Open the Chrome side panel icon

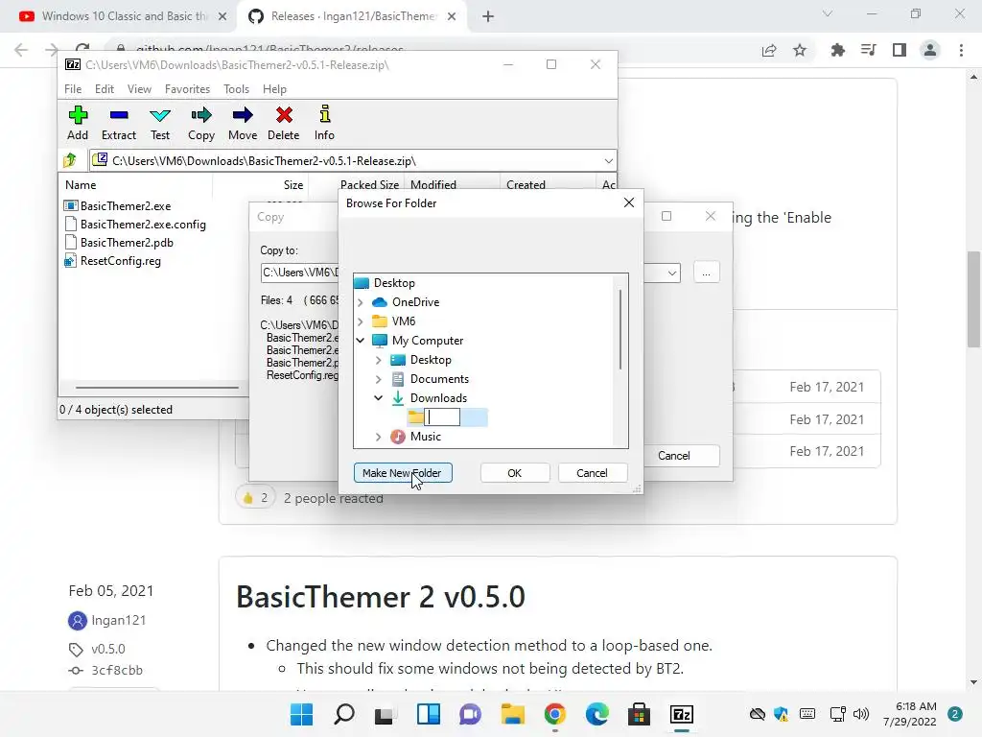pyautogui.click(x=900, y=50)
